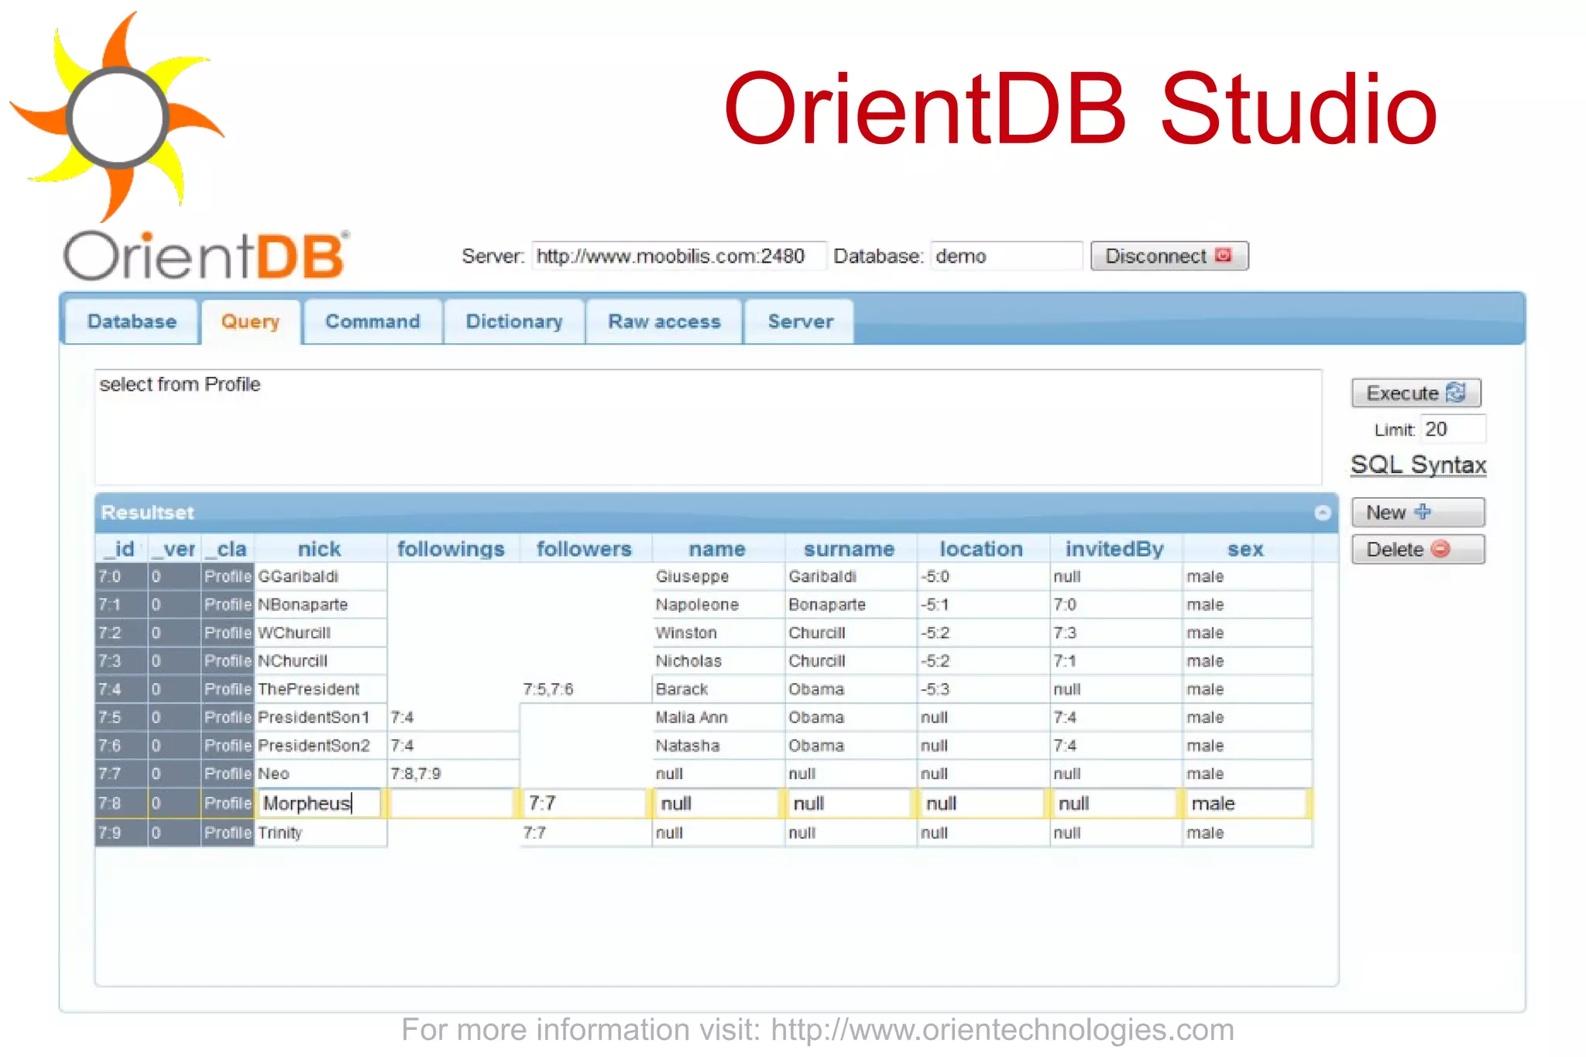The width and height of the screenshot is (1586, 1057).
Task: Click the Delete record button
Action: pyautogui.click(x=1418, y=550)
